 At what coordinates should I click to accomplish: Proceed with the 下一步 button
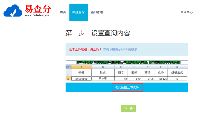pos(128,108)
